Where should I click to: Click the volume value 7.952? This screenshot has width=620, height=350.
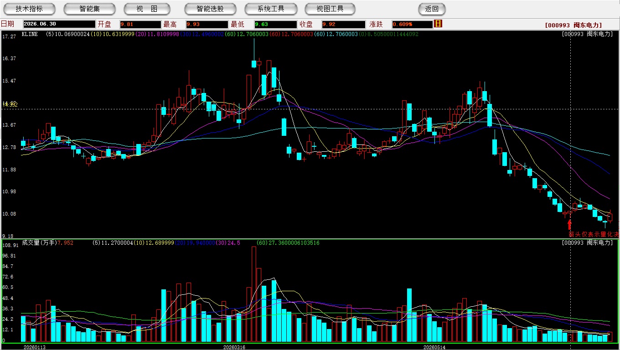[65, 243]
